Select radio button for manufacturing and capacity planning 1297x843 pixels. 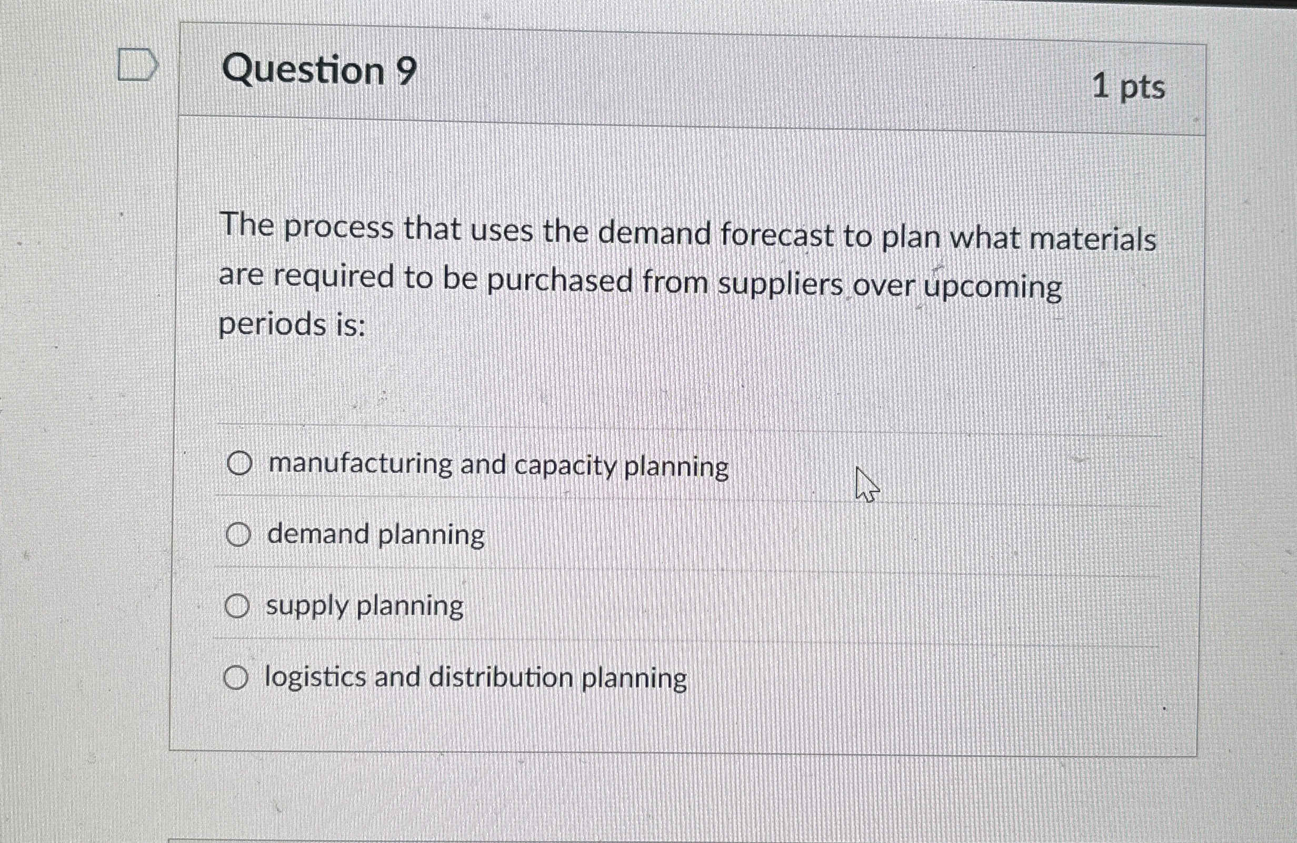240,464
